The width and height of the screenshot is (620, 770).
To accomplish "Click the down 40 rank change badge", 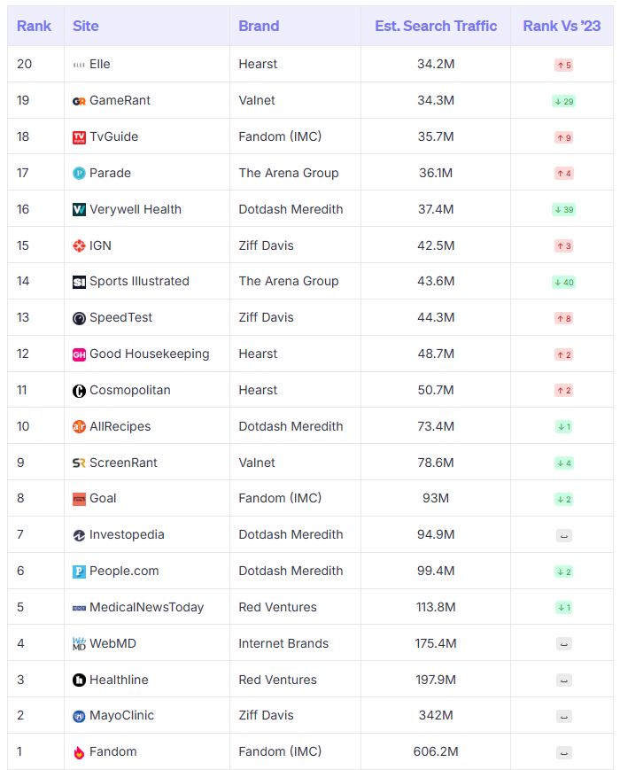I will (x=563, y=283).
